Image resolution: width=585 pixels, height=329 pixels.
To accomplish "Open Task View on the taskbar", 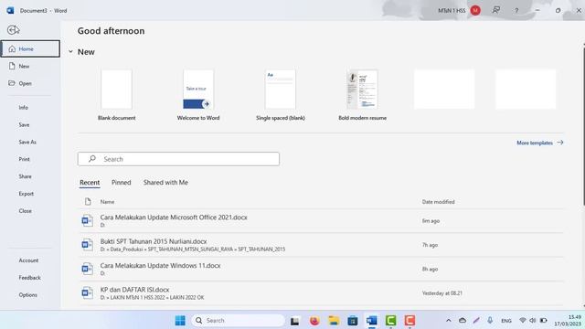I will point(294,321).
